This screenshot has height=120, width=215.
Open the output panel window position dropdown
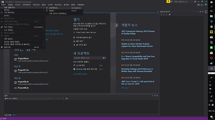click(x=153, y=95)
